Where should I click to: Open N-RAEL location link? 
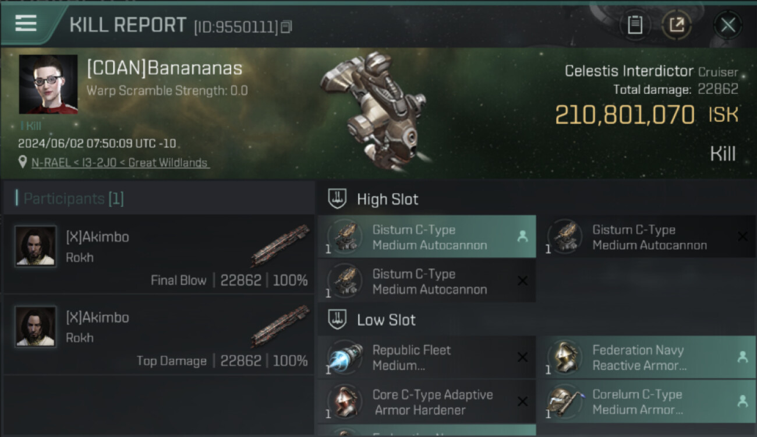coord(120,163)
